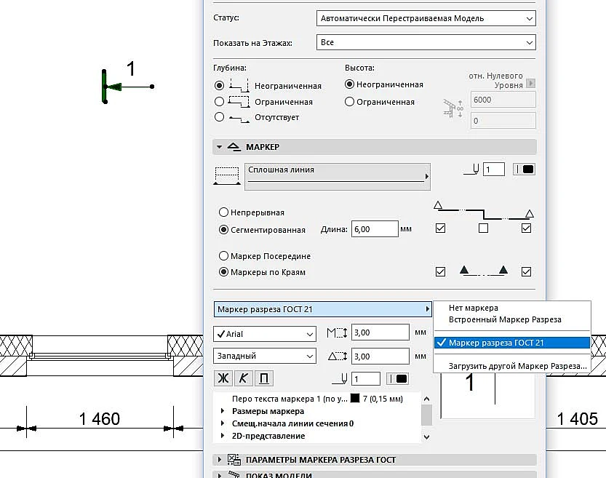This screenshot has width=606, height=478.
Task: Open the Статус dropdown
Action: tap(426, 18)
